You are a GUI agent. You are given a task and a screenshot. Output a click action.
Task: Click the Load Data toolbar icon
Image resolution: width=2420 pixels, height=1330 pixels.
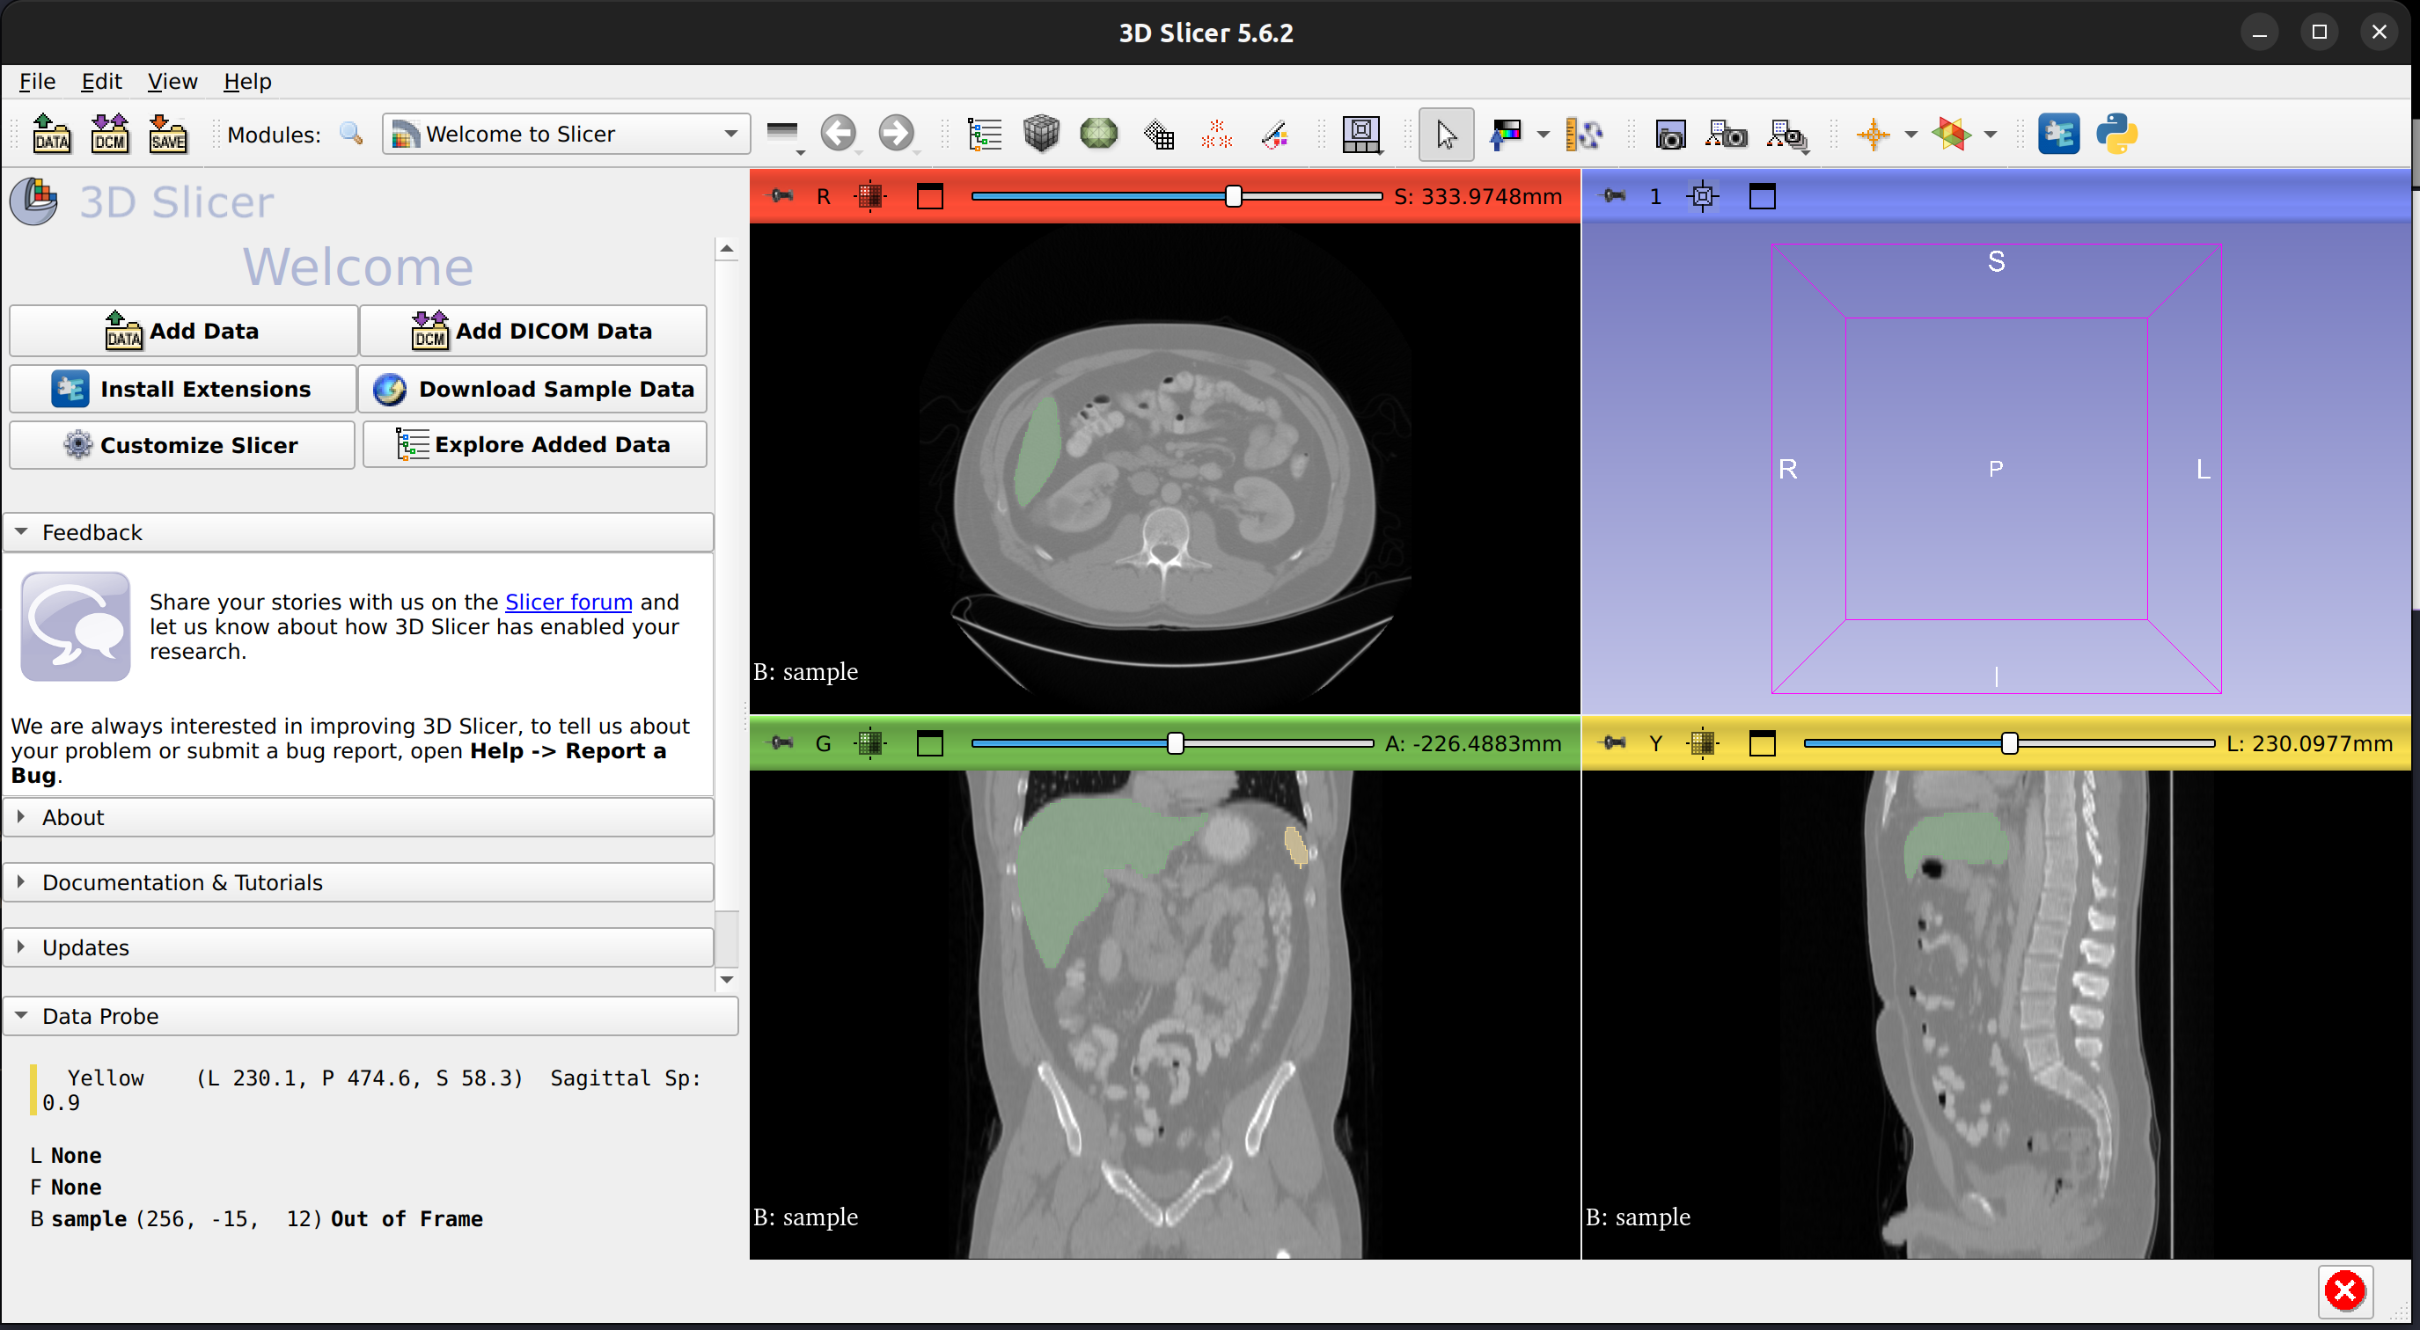pyautogui.click(x=51, y=135)
